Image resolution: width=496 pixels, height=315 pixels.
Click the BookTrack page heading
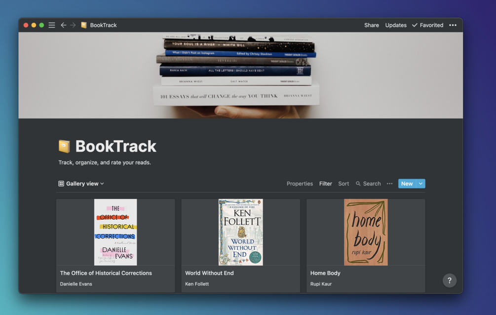pyautogui.click(x=116, y=146)
